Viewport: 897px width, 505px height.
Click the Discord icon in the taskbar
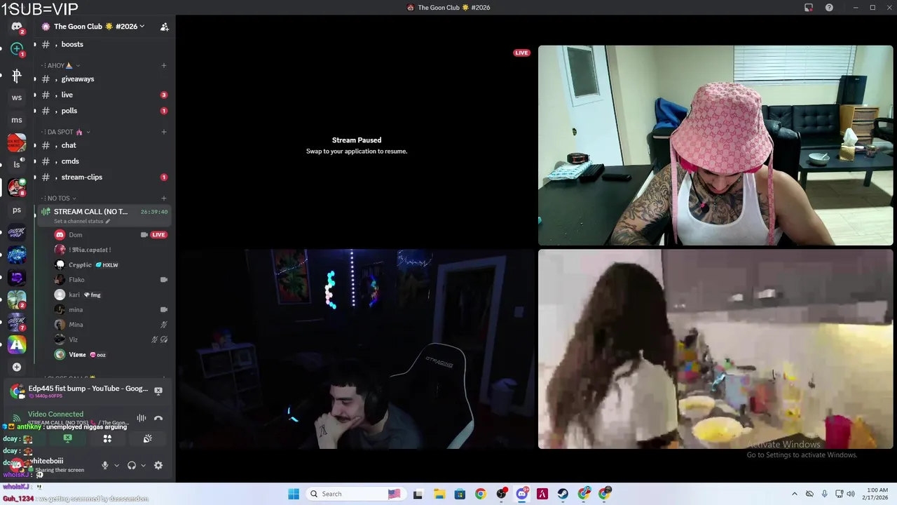(x=522, y=494)
